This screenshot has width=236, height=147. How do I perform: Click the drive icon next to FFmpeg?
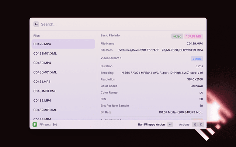tap(55, 125)
